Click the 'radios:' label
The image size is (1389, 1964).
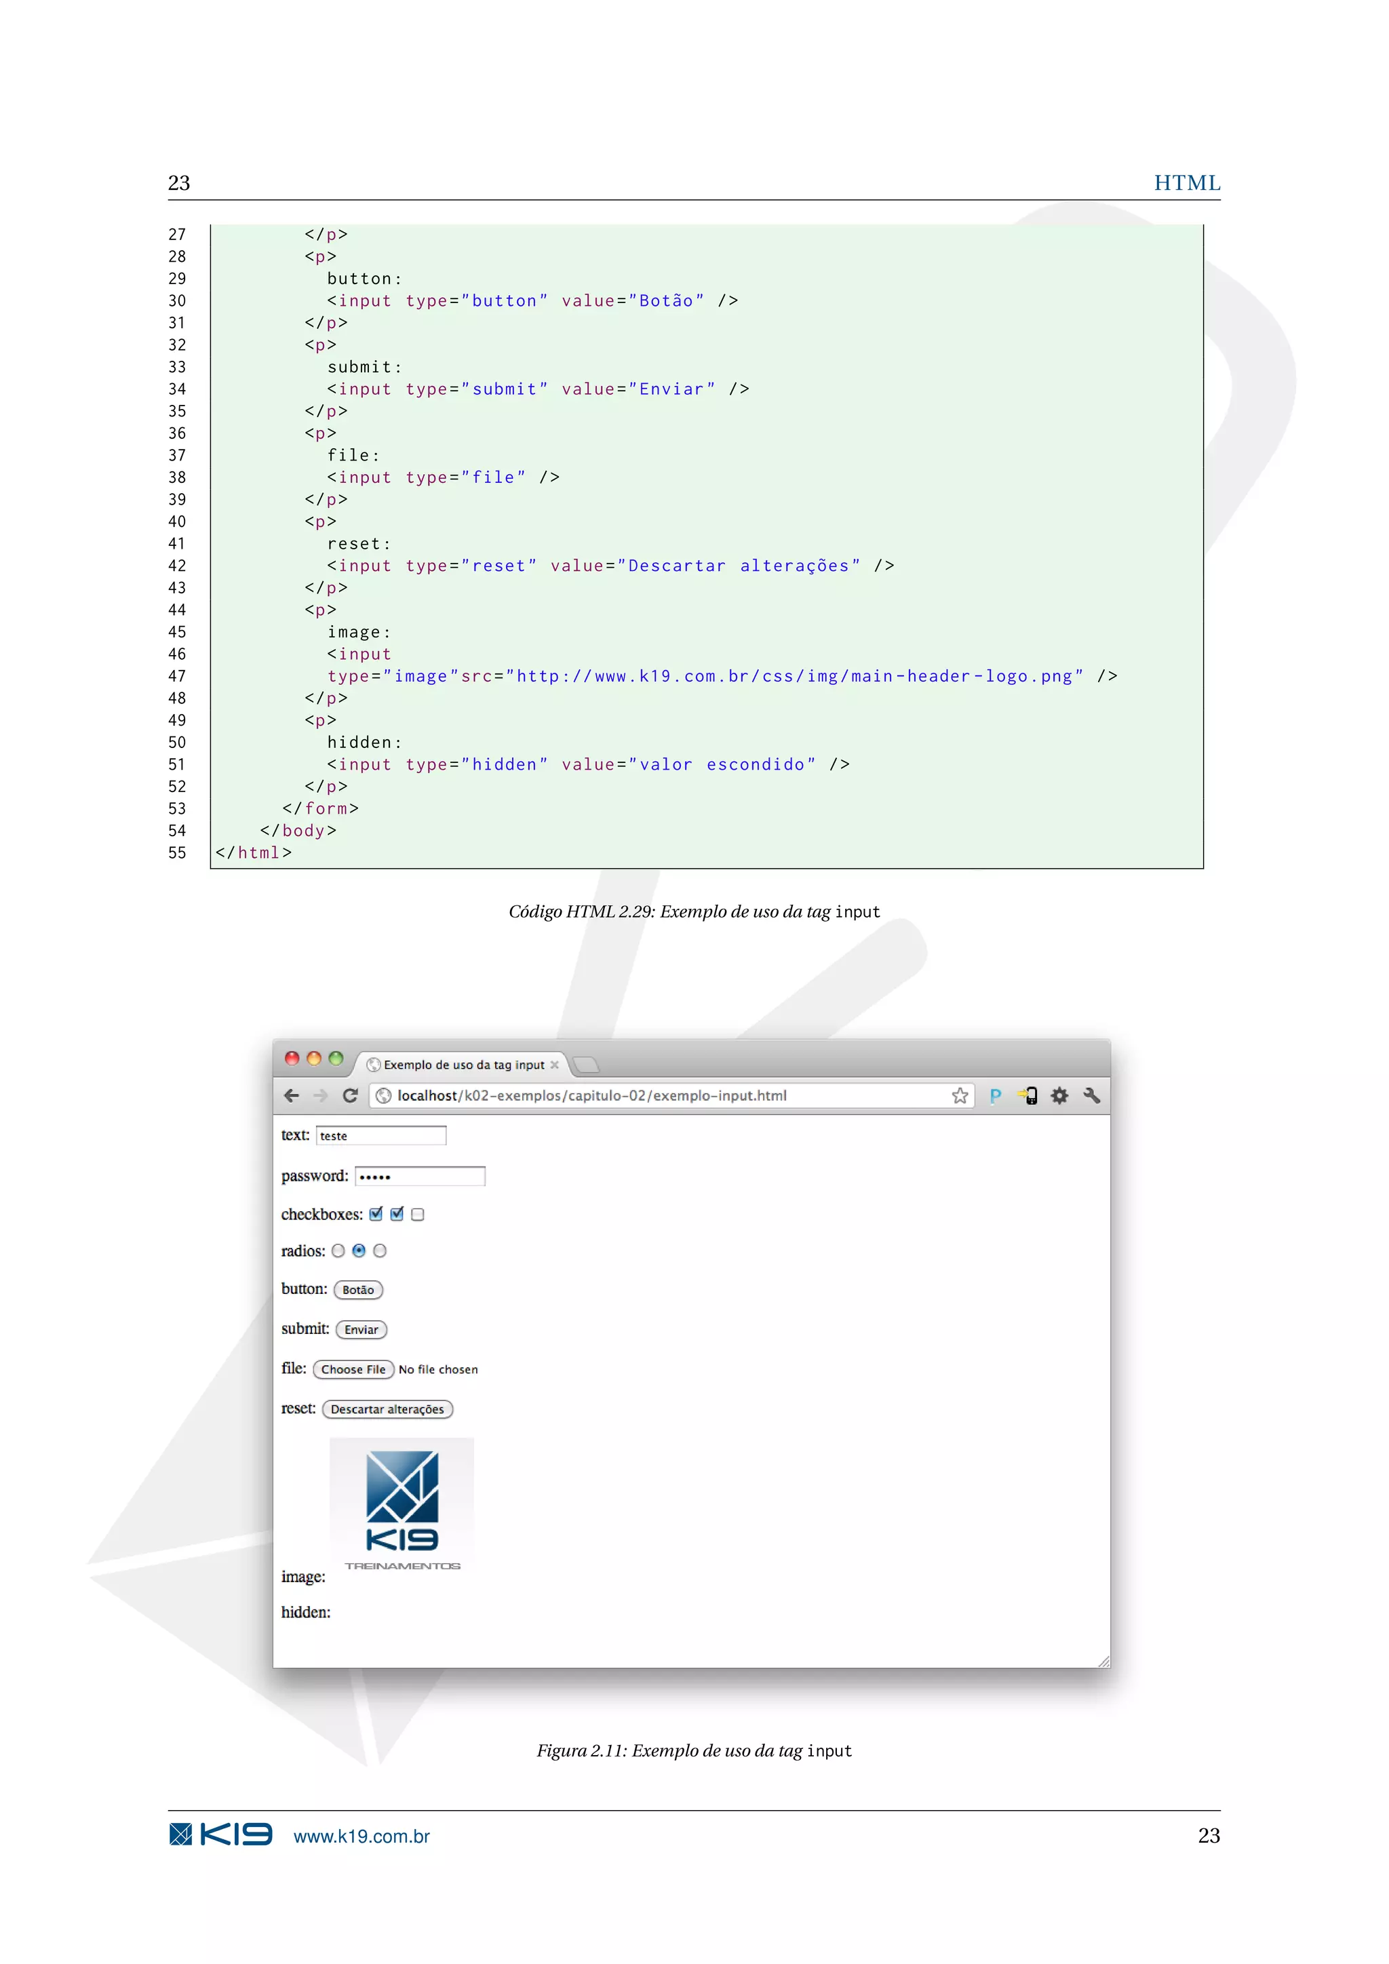coord(304,1251)
